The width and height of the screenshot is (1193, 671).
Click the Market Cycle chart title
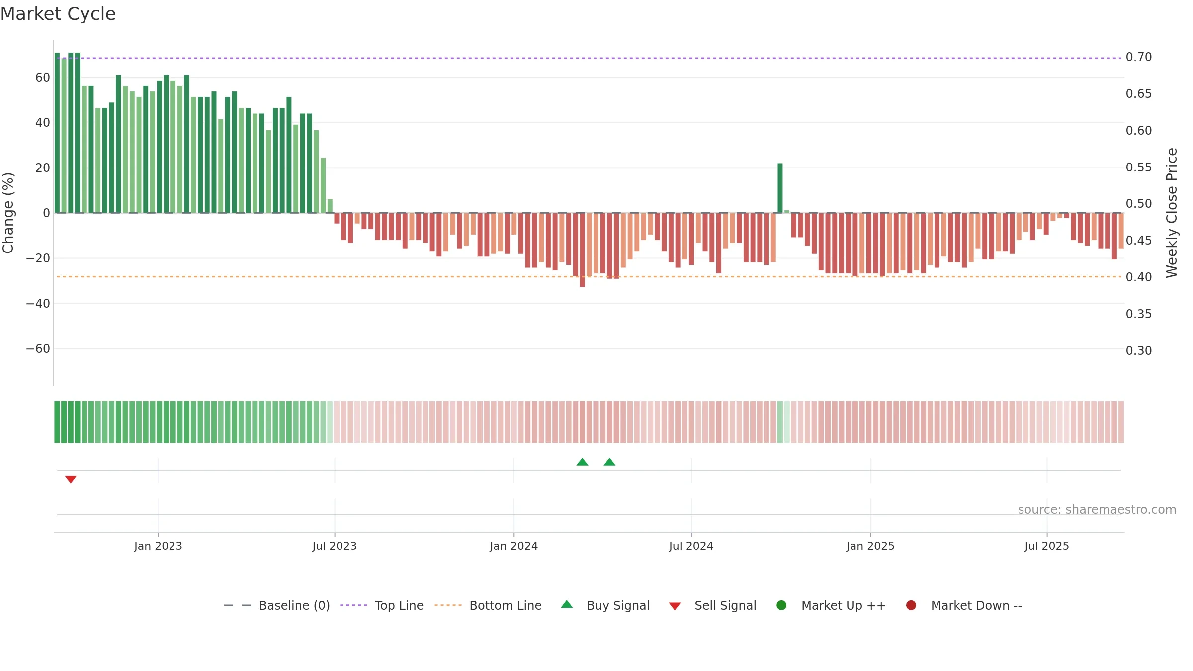(58, 14)
